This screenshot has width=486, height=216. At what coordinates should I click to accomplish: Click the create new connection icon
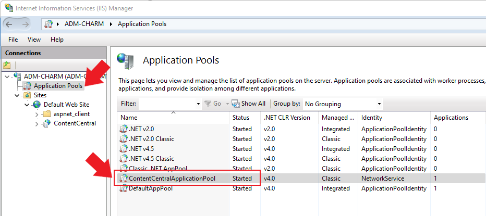[7, 65]
